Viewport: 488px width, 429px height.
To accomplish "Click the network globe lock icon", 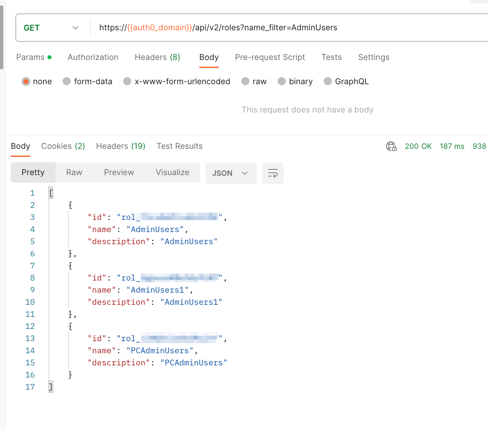I will 391,146.
